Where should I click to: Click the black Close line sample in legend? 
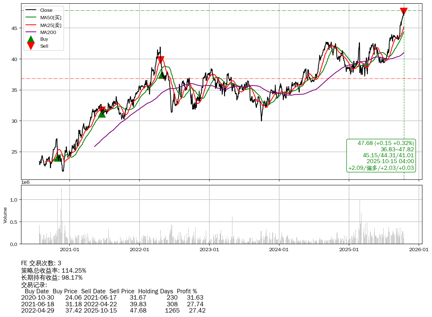pos(31,10)
